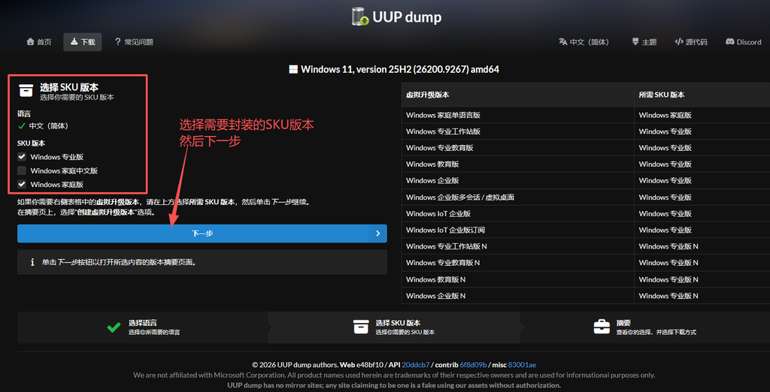Go to the 选择 SKU 版本 step in progress bar
Image resolution: width=770 pixels, height=392 pixels.
point(394,327)
